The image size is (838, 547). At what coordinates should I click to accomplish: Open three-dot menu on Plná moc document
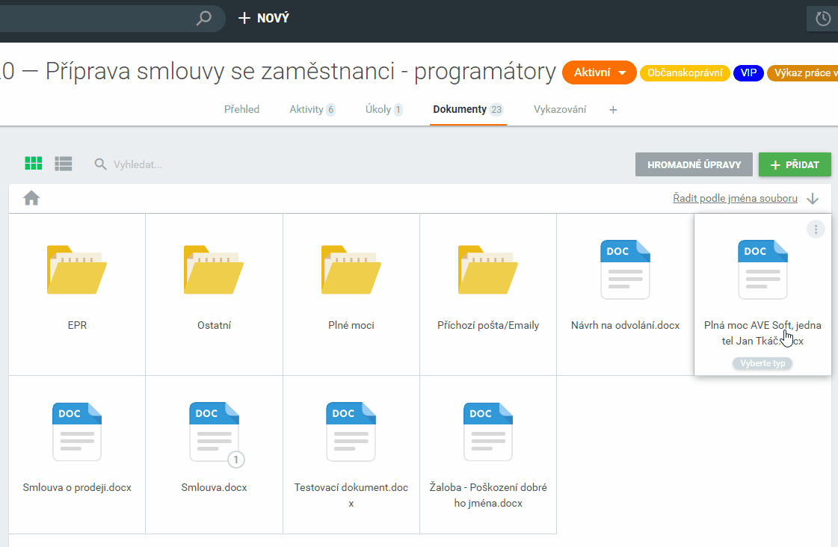click(816, 229)
